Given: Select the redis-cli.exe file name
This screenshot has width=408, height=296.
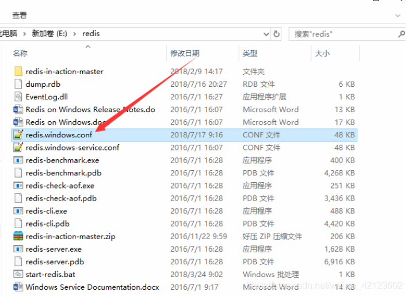Looking at the screenshot, I should [x=46, y=211].
